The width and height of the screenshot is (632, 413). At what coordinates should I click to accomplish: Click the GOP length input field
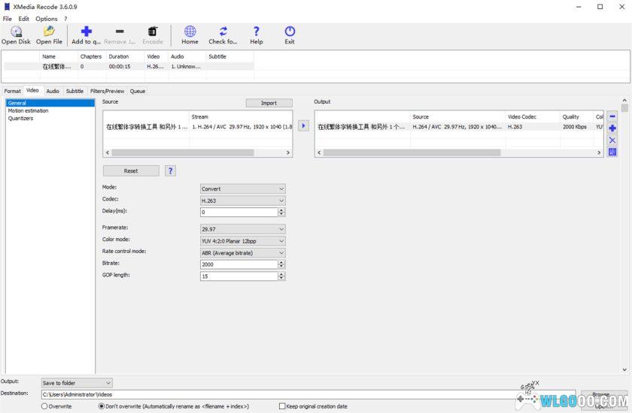[x=239, y=276]
